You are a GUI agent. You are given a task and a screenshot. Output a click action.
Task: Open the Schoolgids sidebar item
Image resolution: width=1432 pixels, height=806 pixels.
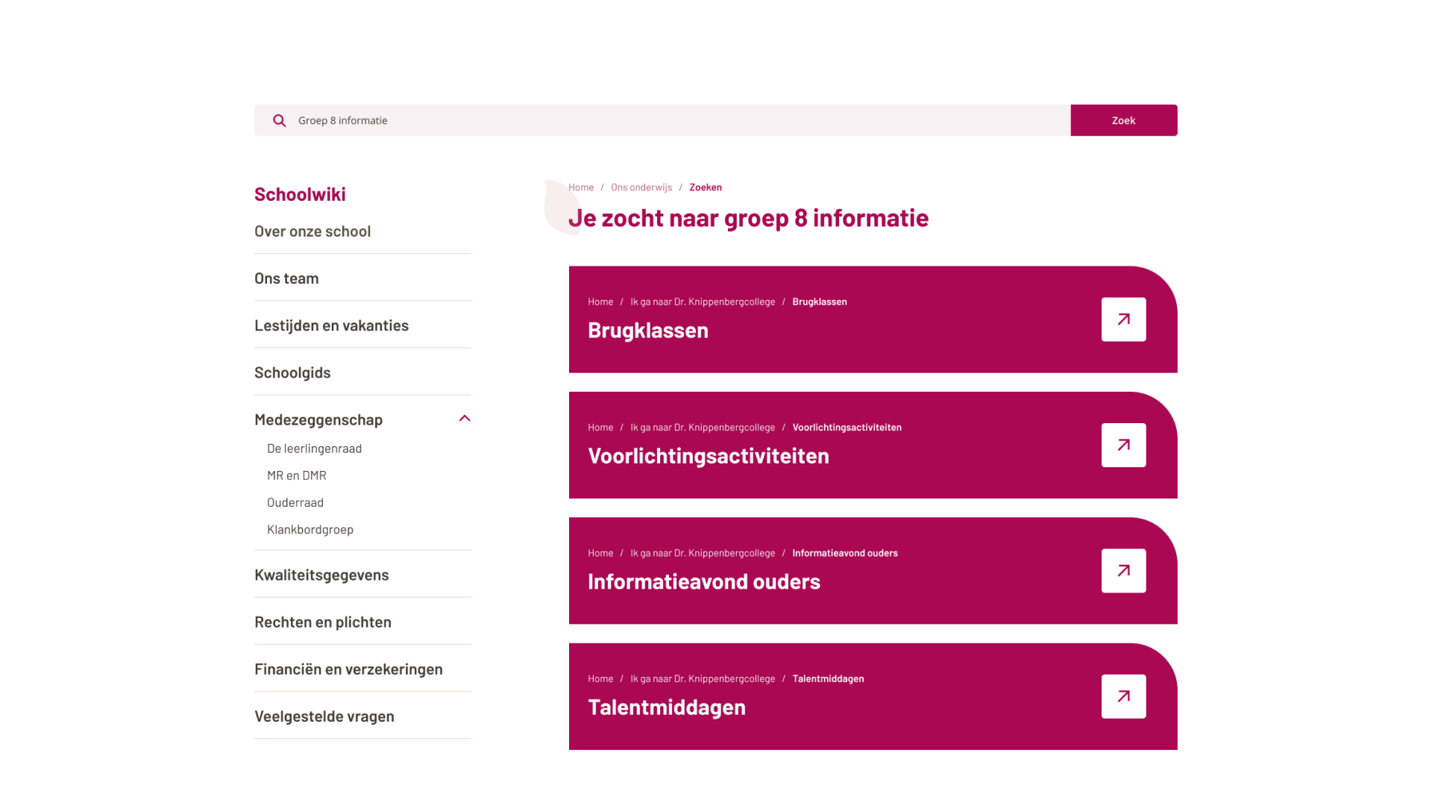[292, 372]
